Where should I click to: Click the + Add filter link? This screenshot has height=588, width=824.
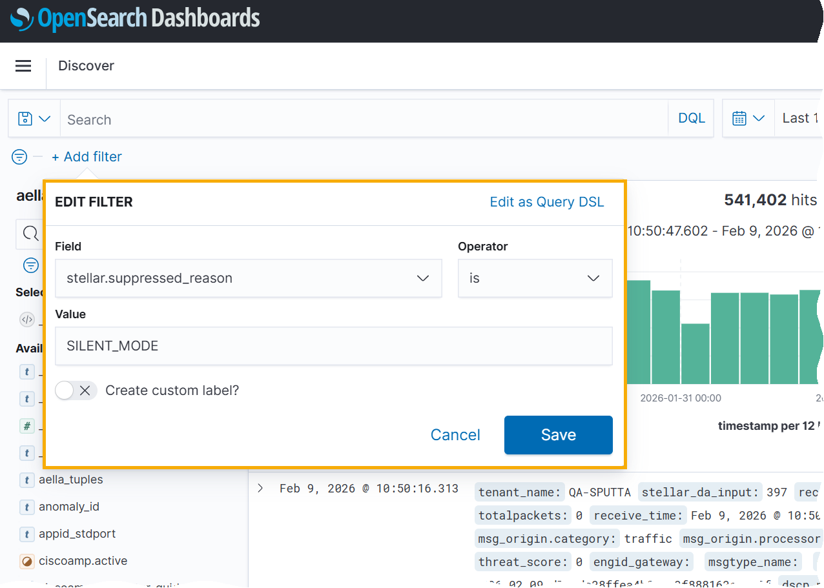(x=87, y=157)
